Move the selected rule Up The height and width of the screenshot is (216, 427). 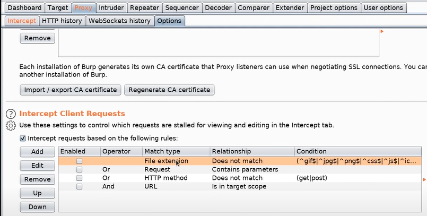[x=37, y=193]
